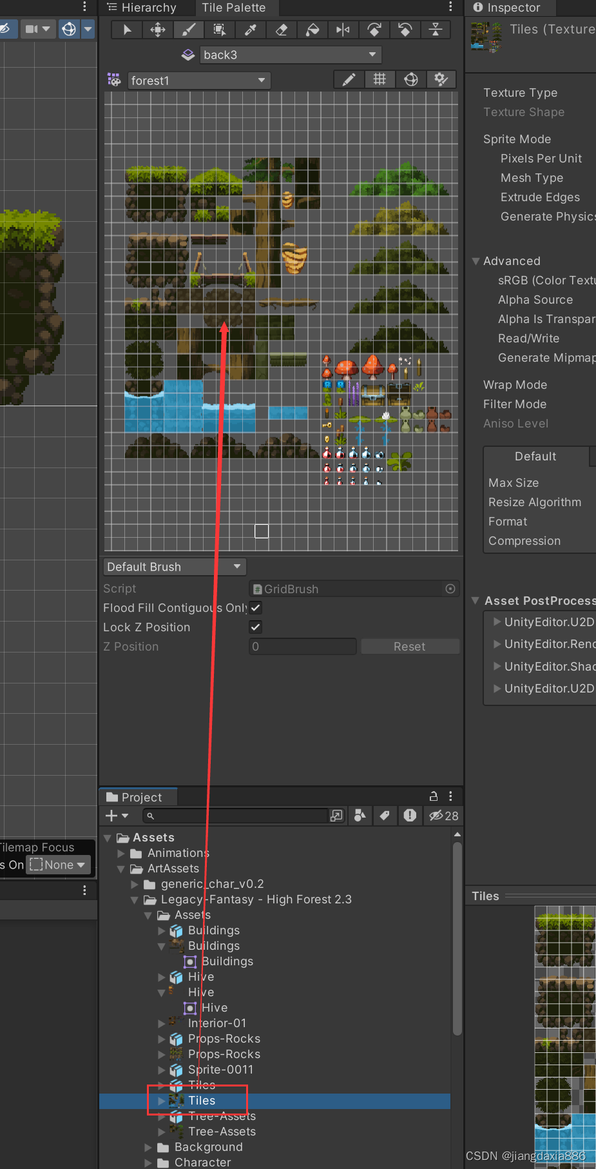Open the back3 active tilemap dropdown
The image size is (596, 1169).
tap(291, 55)
